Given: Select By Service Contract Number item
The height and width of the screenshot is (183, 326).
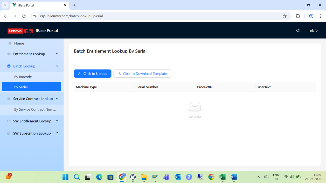Looking at the screenshot, I should 35,109.
